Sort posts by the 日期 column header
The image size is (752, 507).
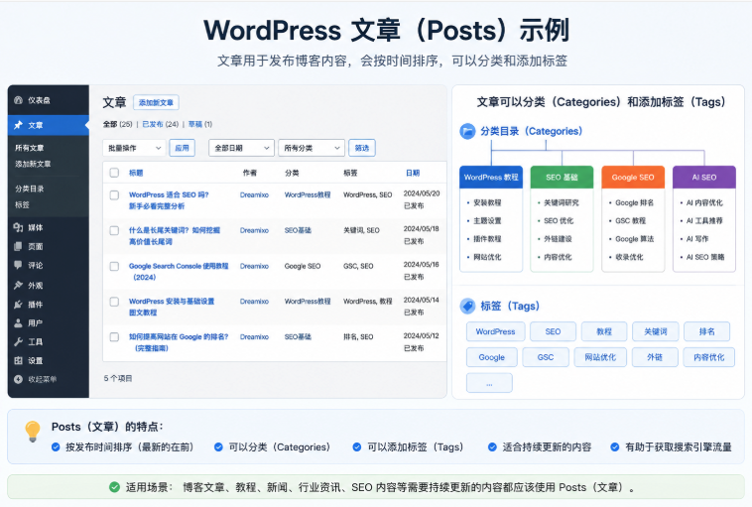tap(413, 173)
